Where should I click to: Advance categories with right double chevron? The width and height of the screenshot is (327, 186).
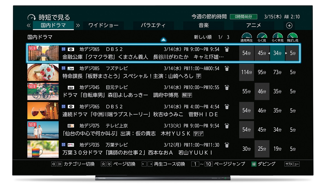78,26
